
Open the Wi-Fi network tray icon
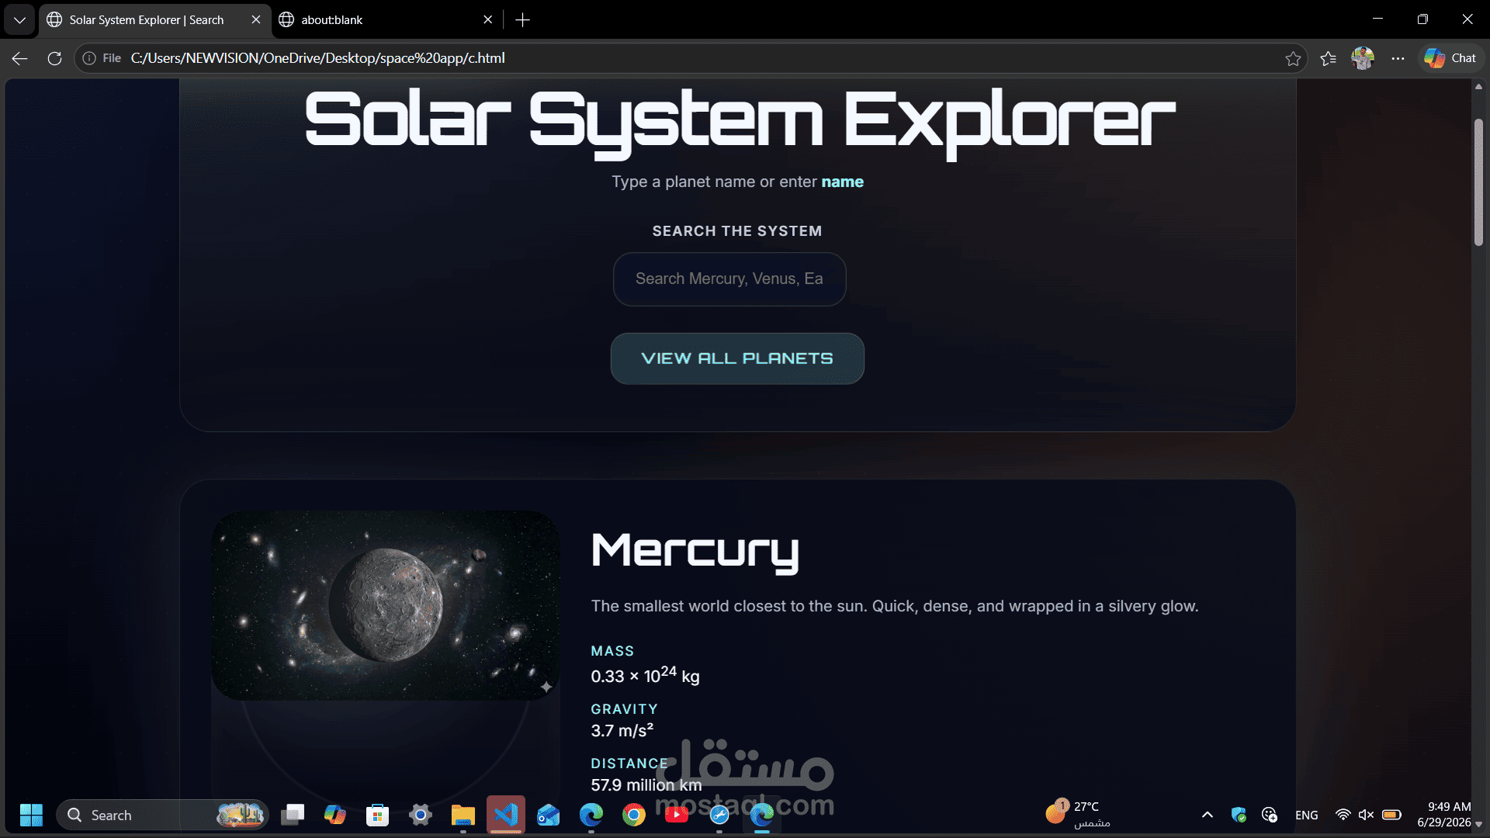coord(1343,815)
